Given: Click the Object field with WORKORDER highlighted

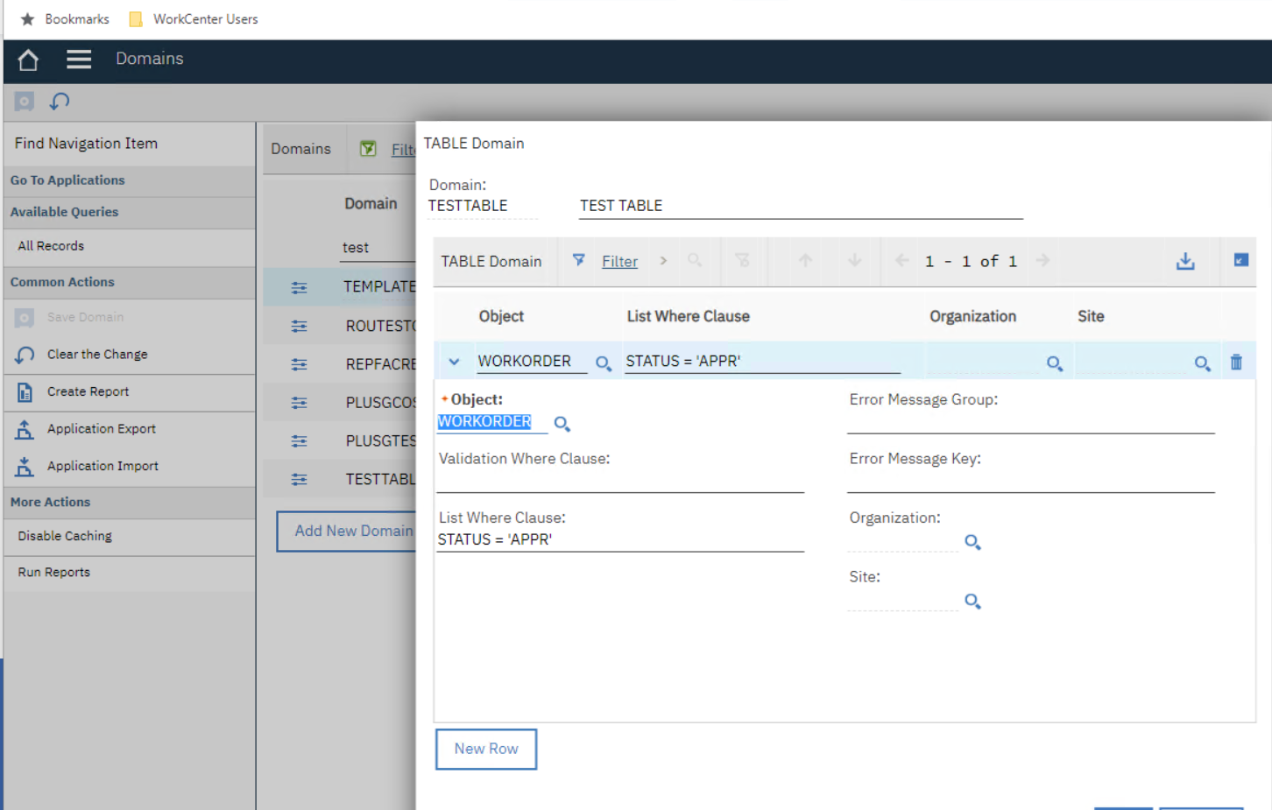Looking at the screenshot, I should 492,422.
